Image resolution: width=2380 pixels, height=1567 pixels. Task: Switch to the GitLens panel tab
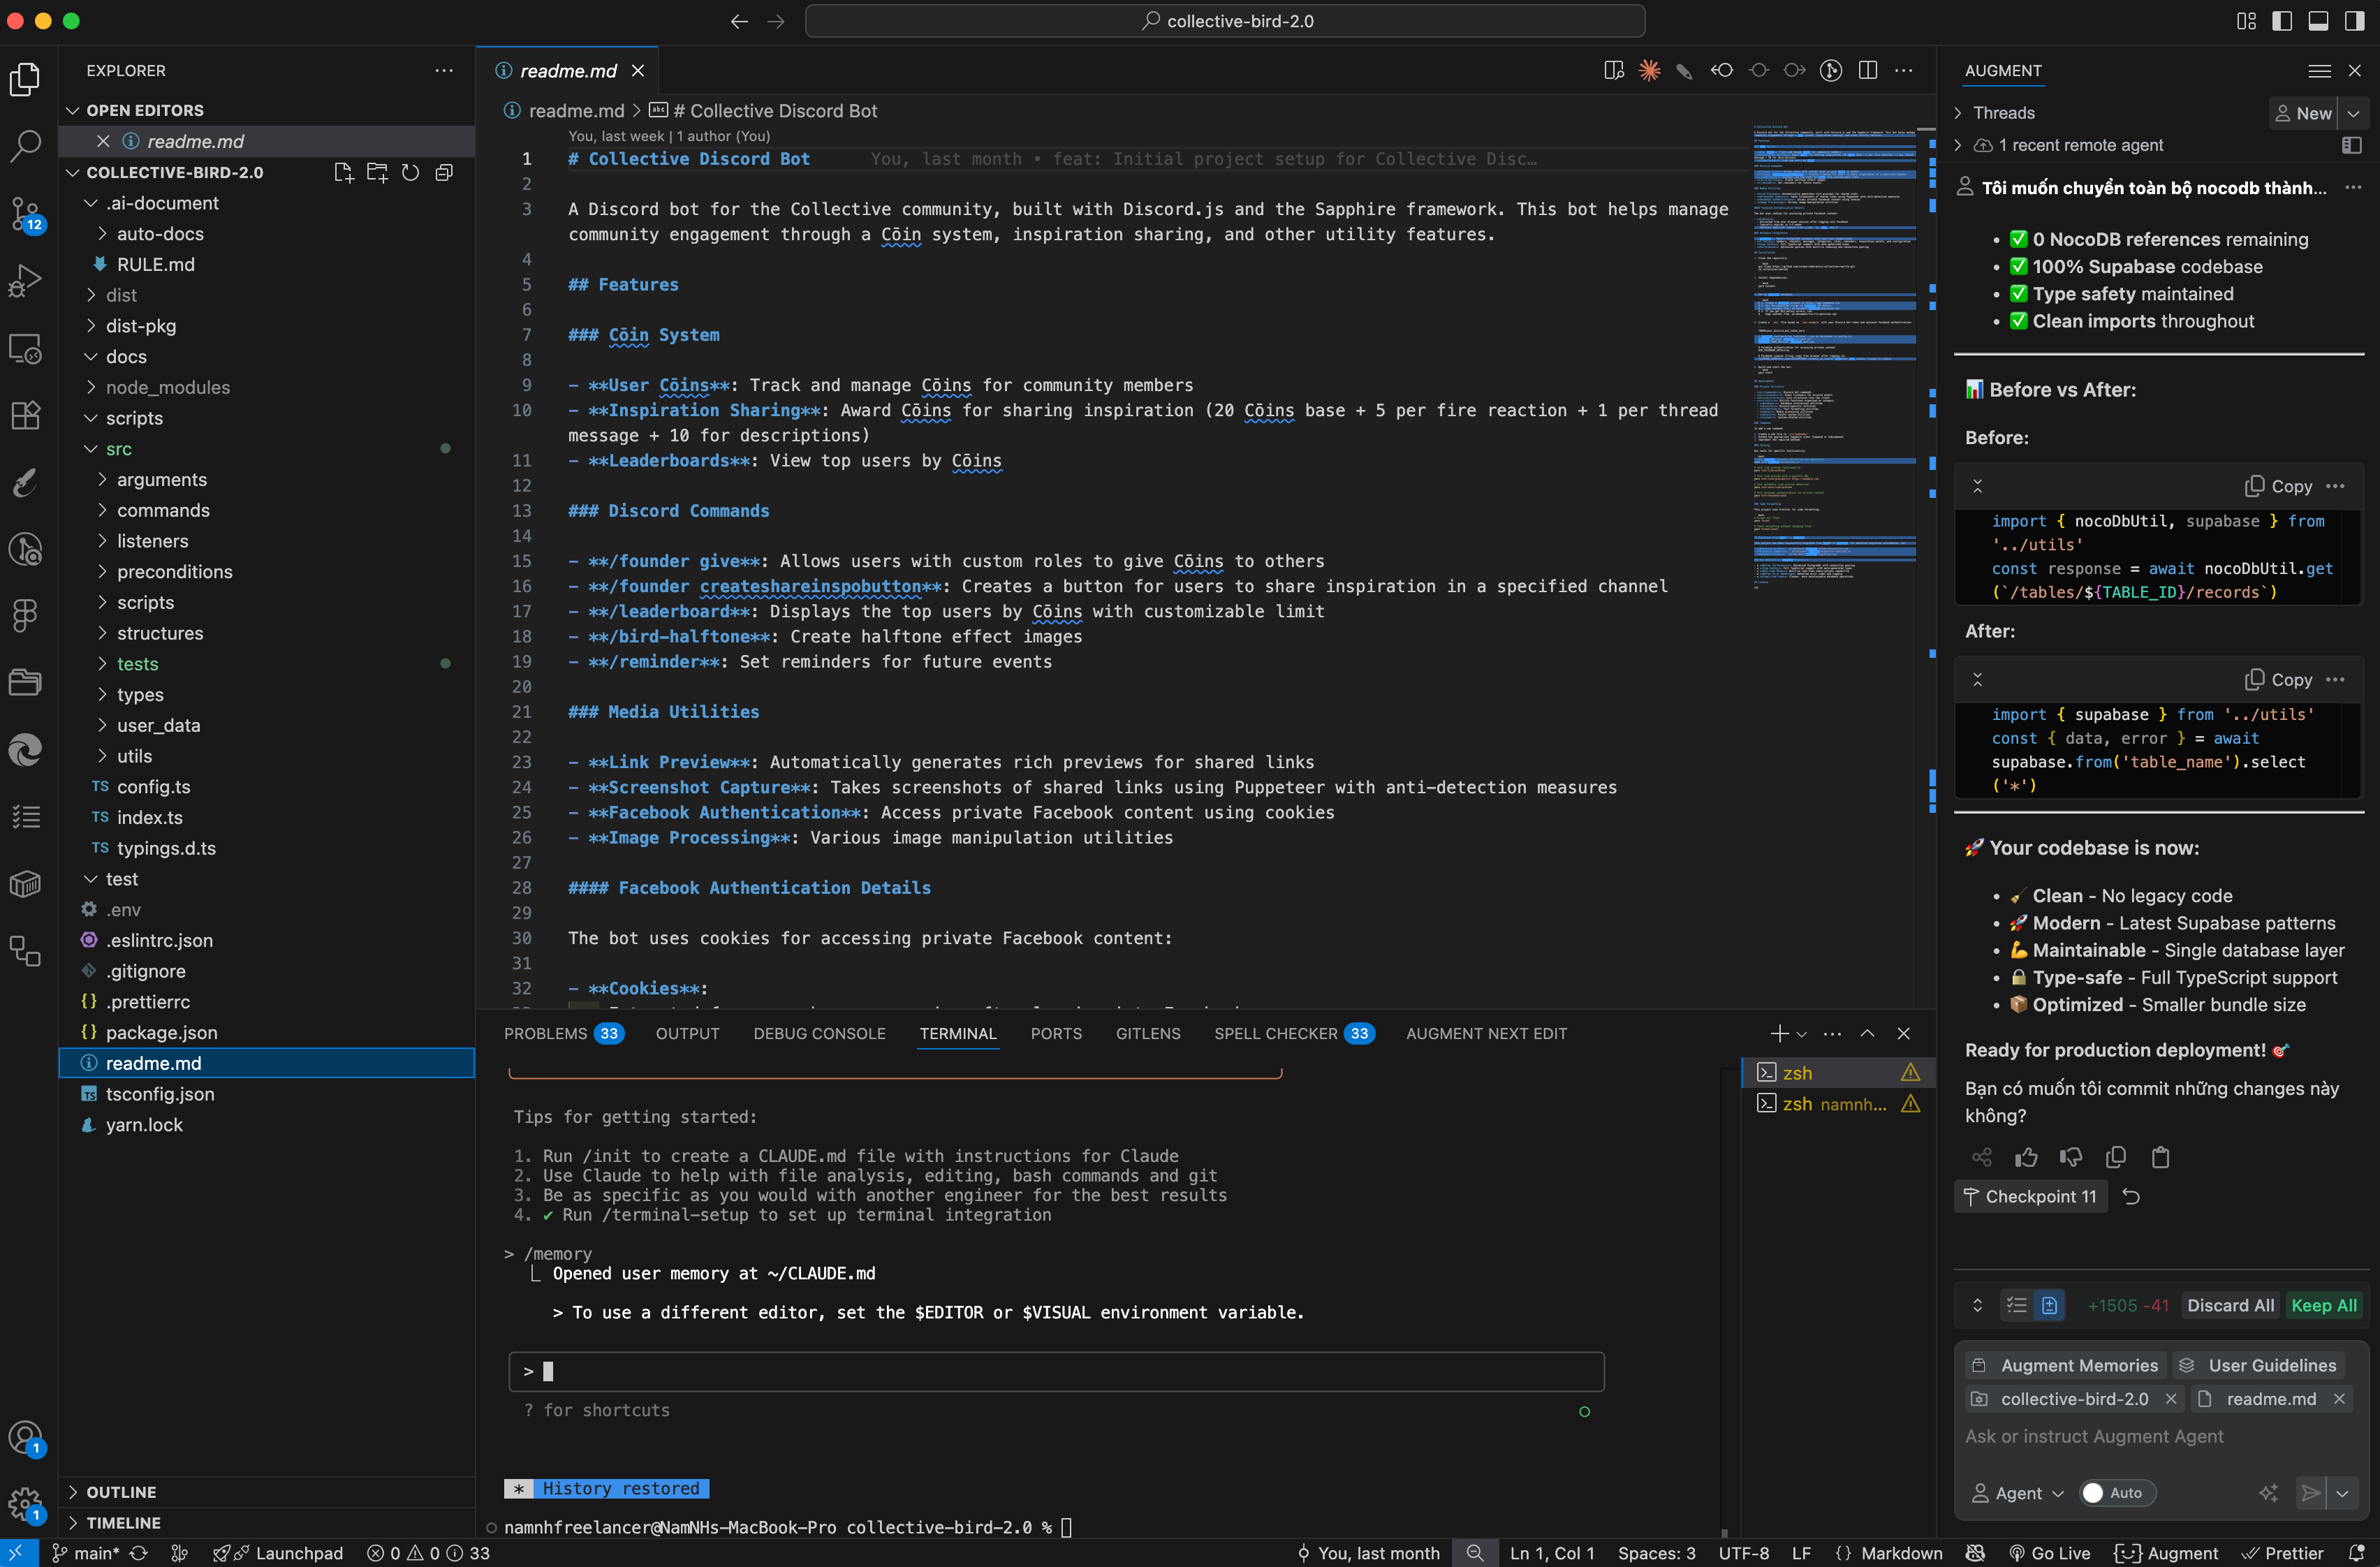pos(1147,1033)
